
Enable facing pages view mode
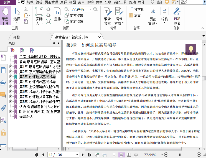point(129,155)
